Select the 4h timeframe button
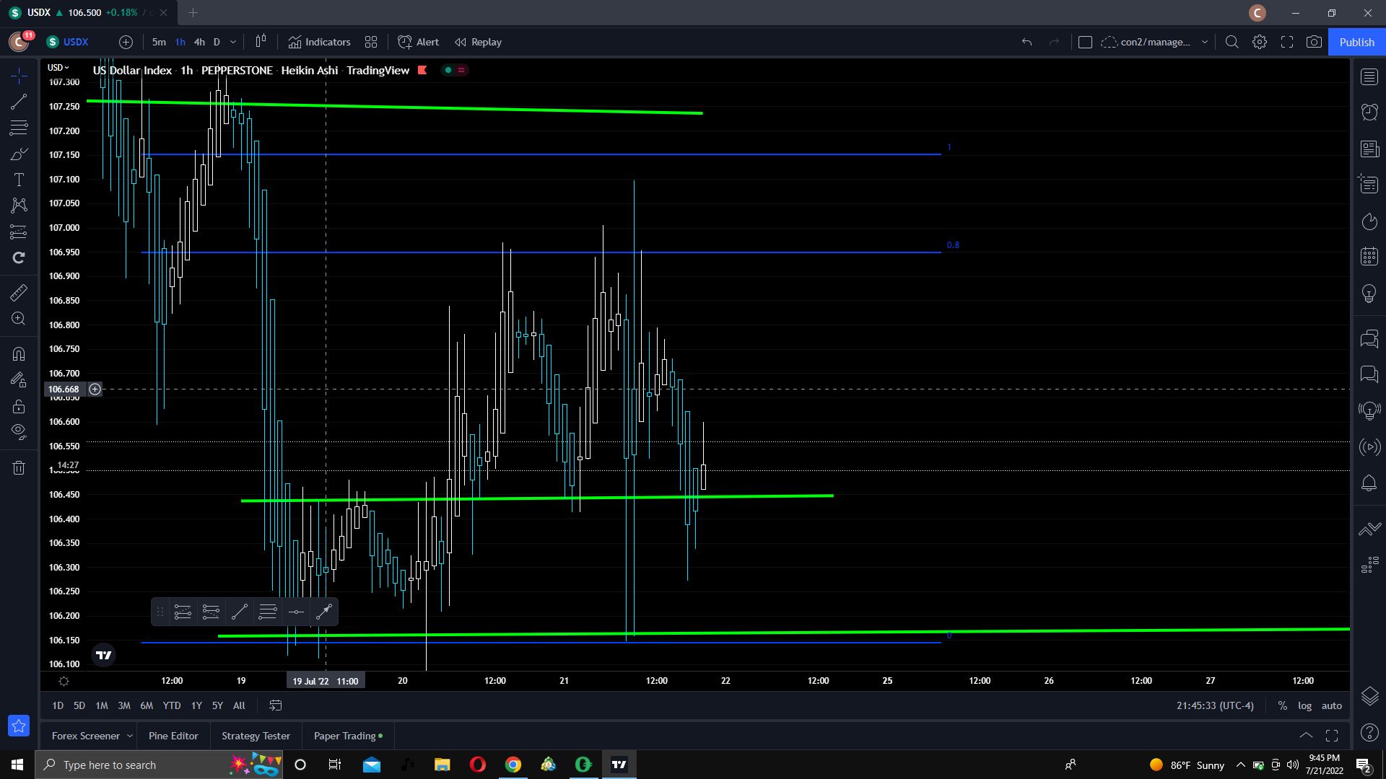This screenshot has height=779, width=1386. click(199, 42)
